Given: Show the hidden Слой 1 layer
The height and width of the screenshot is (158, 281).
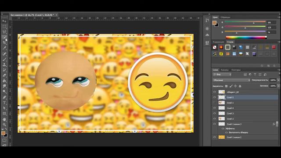Looking at the screenshot, I should (214, 103).
